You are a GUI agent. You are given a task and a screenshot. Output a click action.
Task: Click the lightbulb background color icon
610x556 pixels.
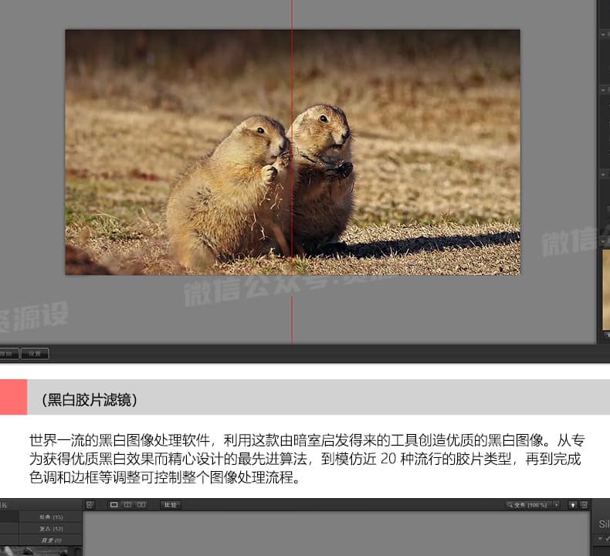(573, 505)
